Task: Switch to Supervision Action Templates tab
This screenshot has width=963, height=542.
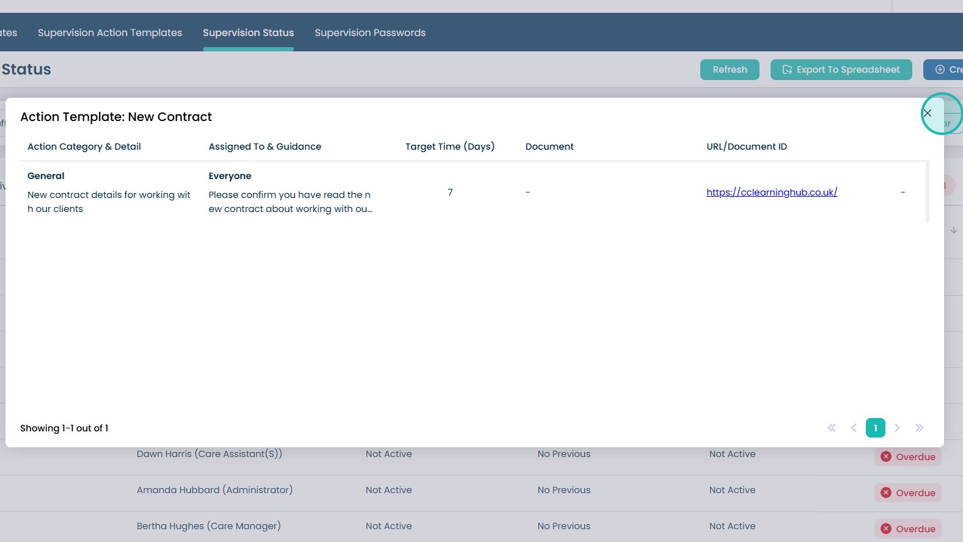Action: [110, 33]
